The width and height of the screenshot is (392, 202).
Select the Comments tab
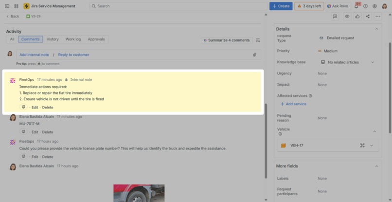(31, 39)
